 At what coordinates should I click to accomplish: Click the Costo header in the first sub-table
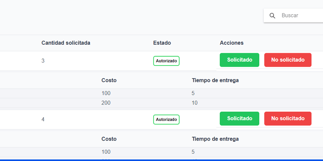click(x=109, y=80)
